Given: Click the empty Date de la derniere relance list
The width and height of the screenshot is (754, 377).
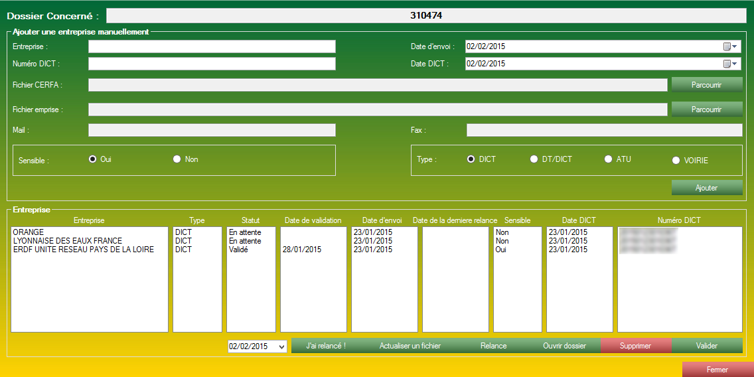Looking at the screenshot, I should pyautogui.click(x=455, y=279).
